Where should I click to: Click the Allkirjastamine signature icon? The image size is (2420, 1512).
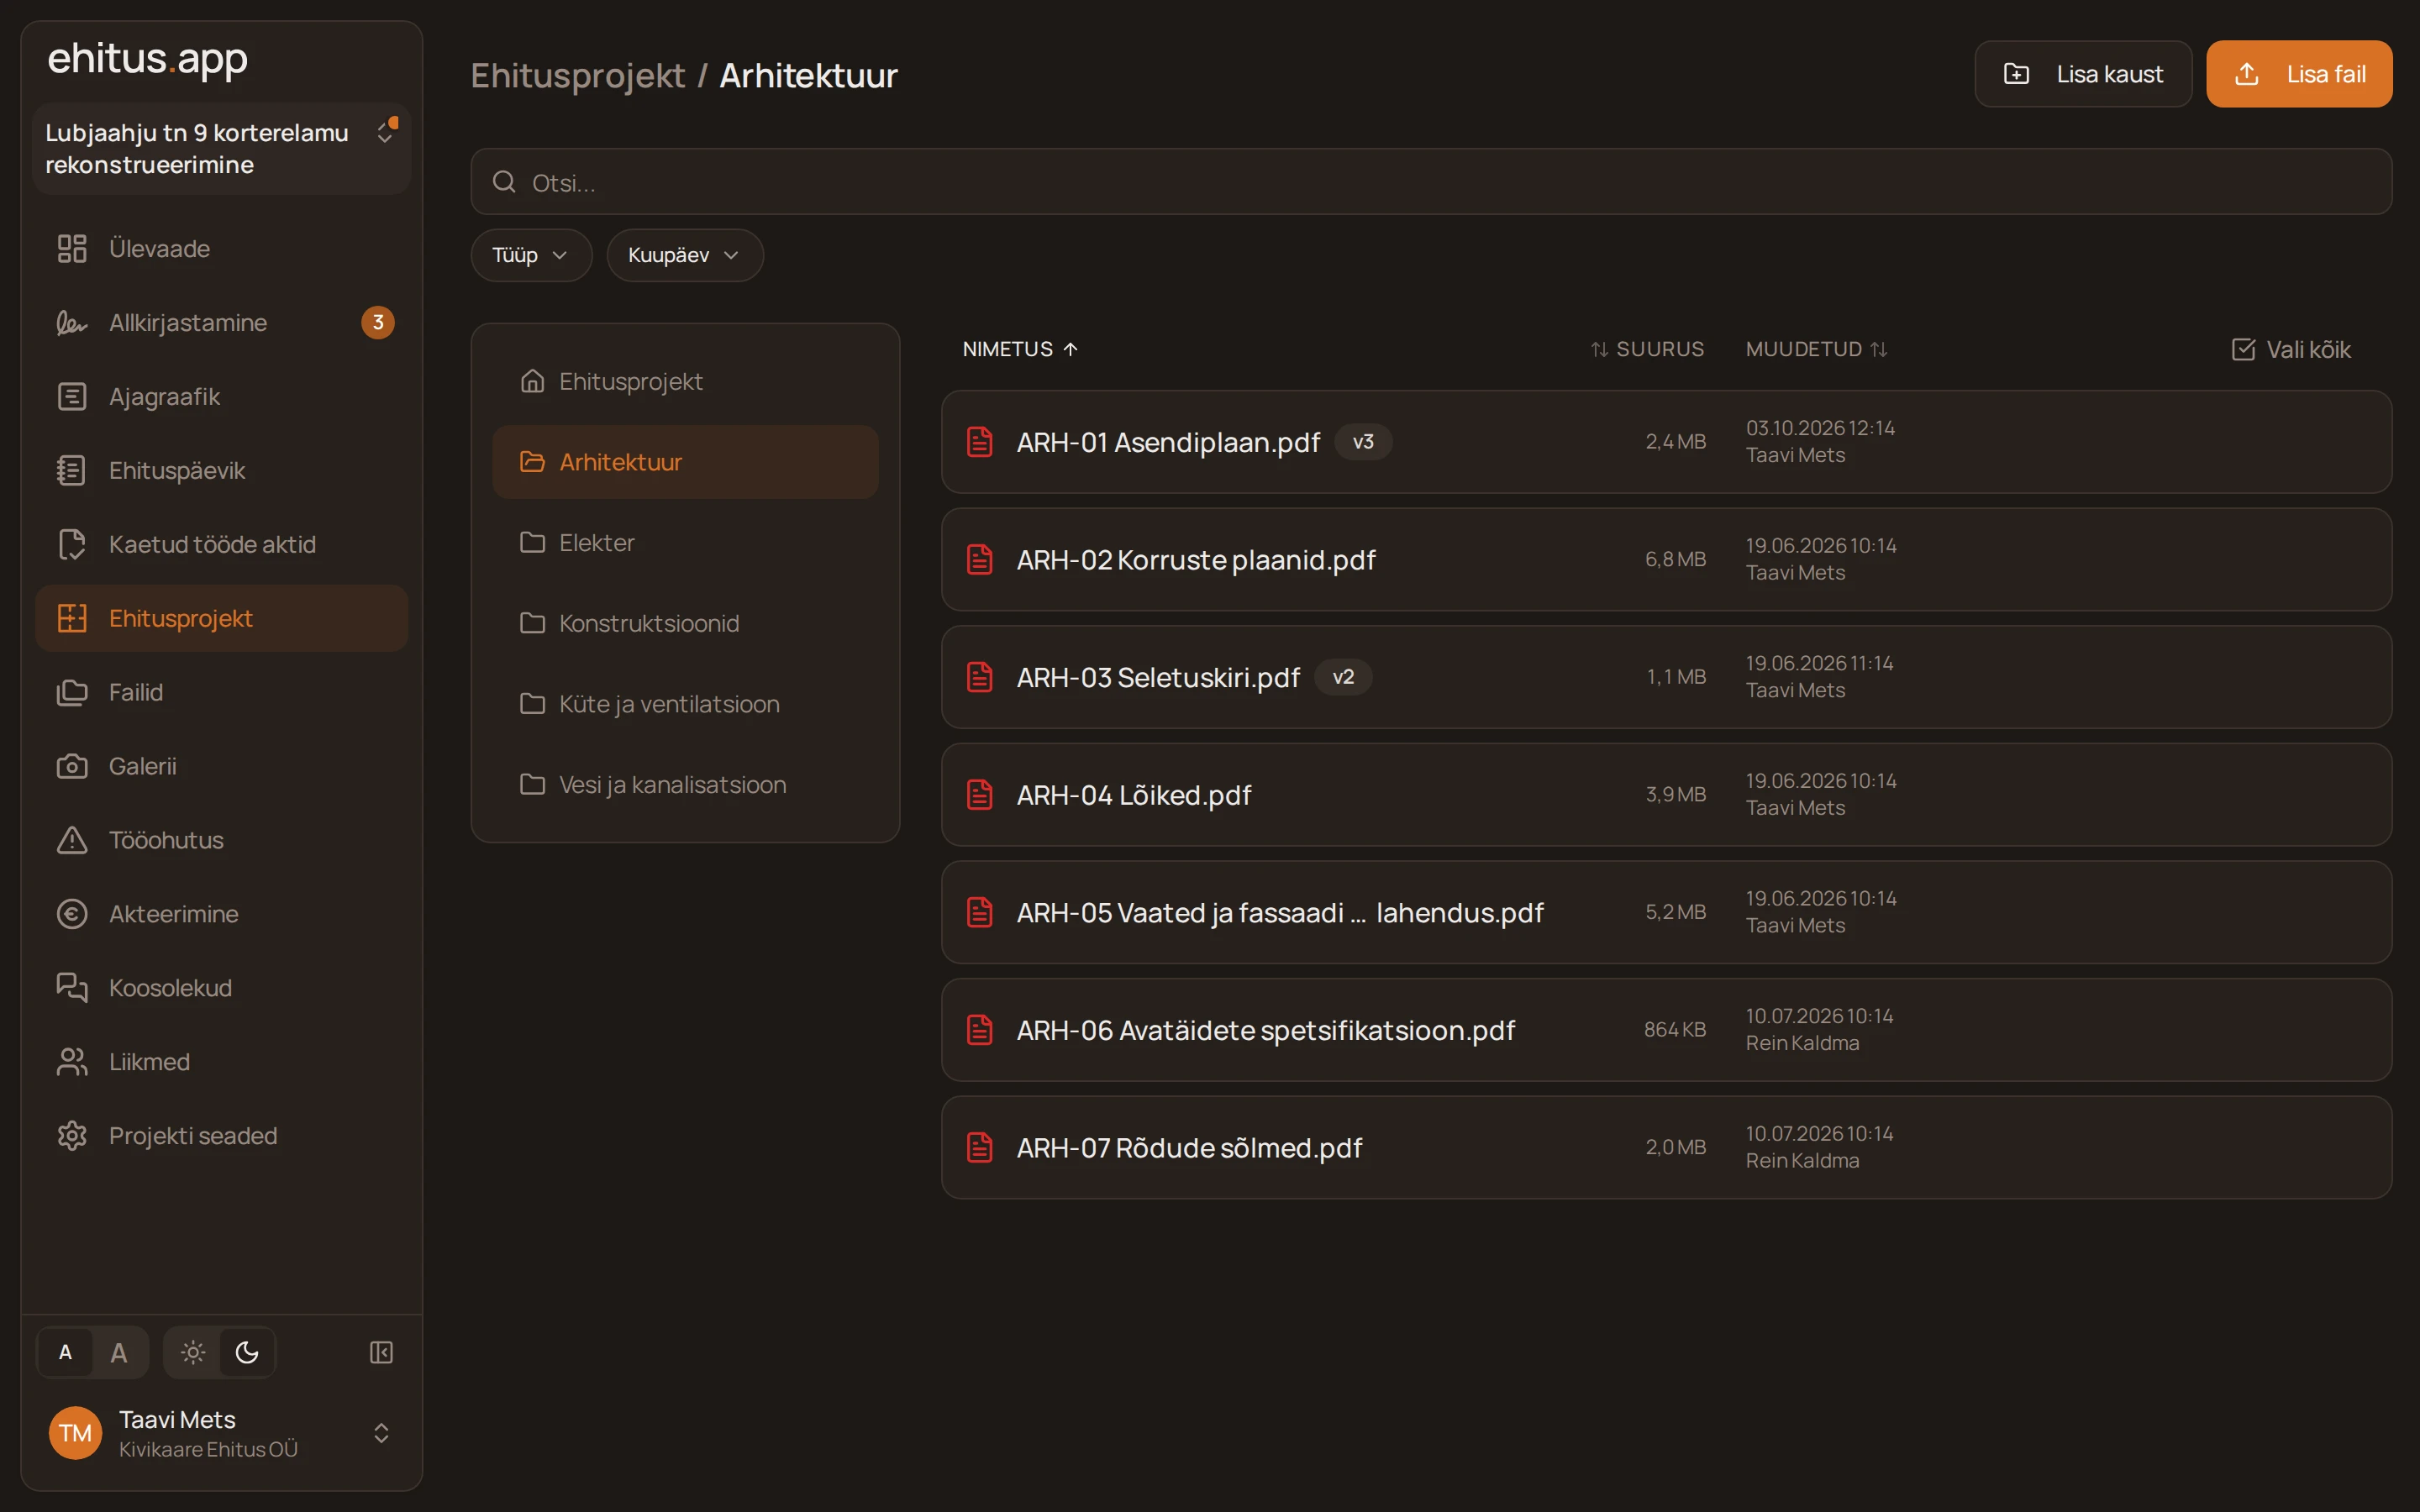point(72,323)
